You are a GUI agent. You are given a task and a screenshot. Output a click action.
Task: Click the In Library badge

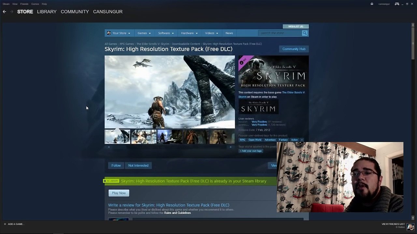111,181
